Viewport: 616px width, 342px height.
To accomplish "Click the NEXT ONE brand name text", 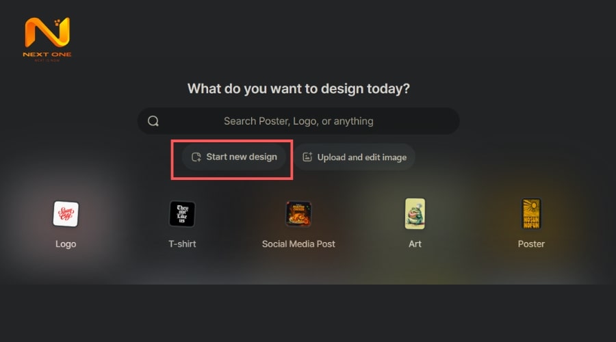I will point(47,55).
